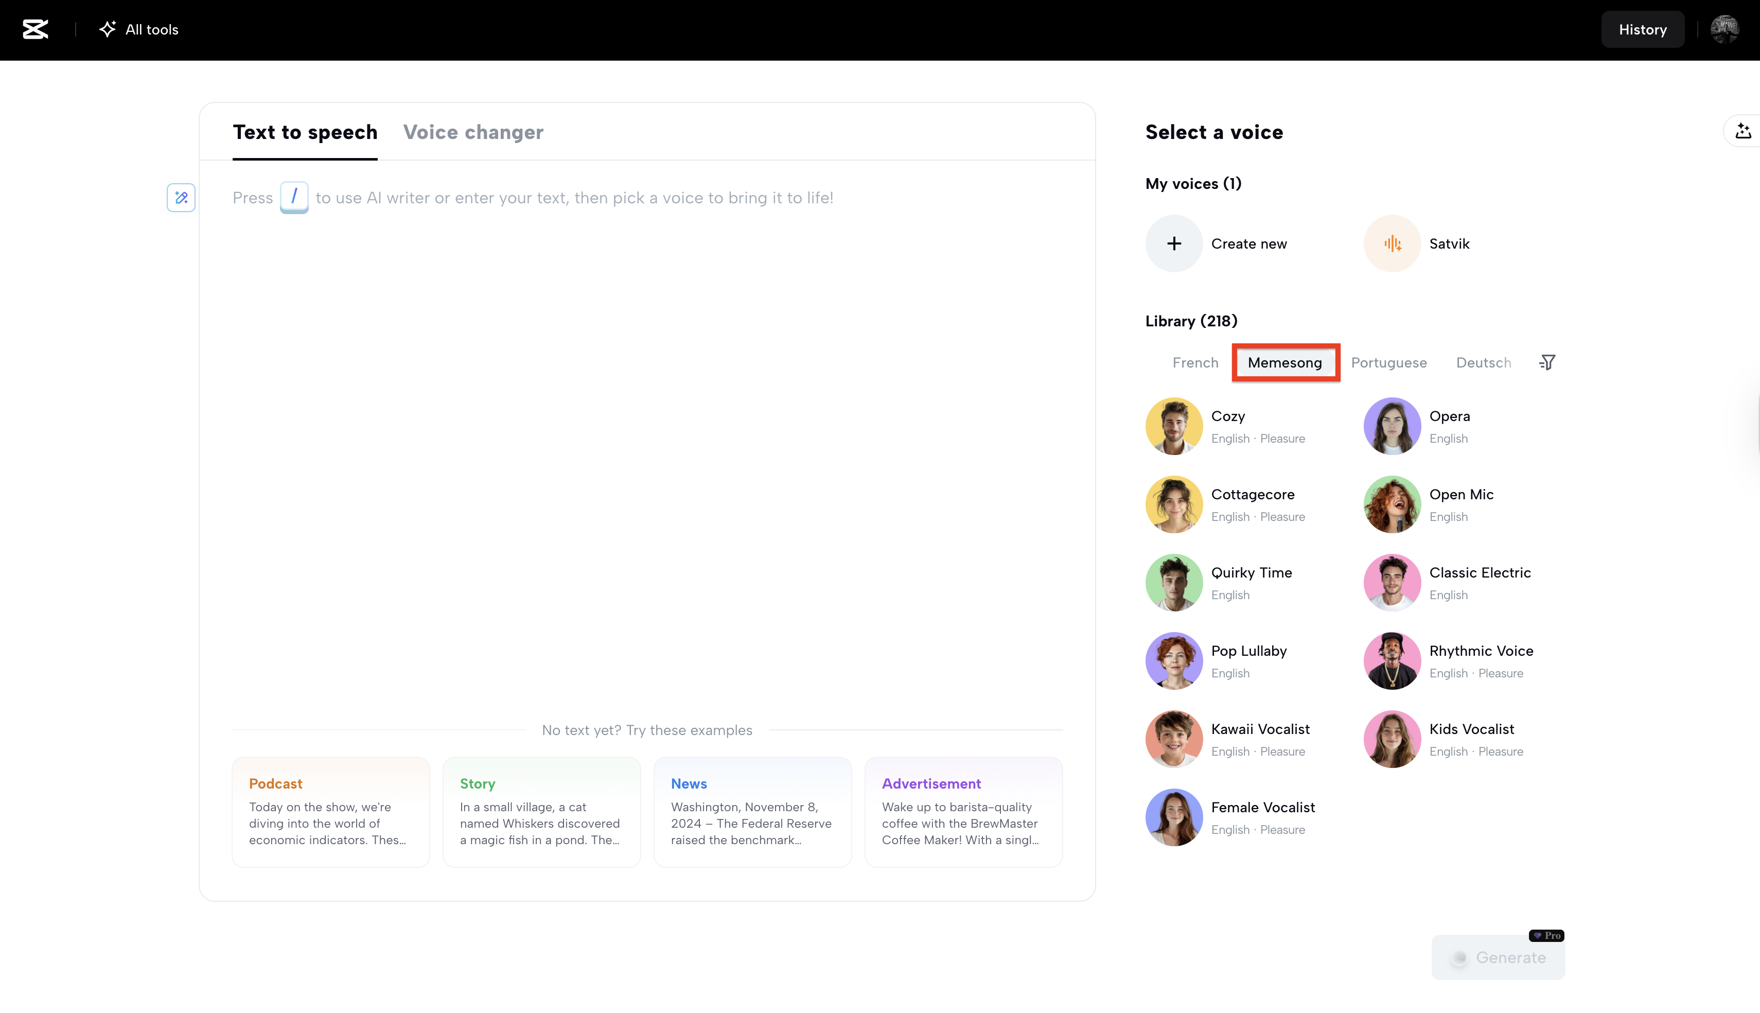Open the voice filter icon
1760x1013 pixels.
(1547, 362)
